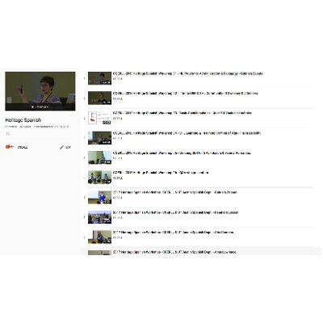Viewport: 323px width, 323px height.
Task: Click the Edit text beside the pencil
Action: [69, 147]
